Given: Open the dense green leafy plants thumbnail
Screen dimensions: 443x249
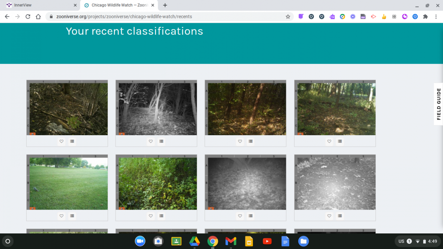Looking at the screenshot, I should point(156,182).
